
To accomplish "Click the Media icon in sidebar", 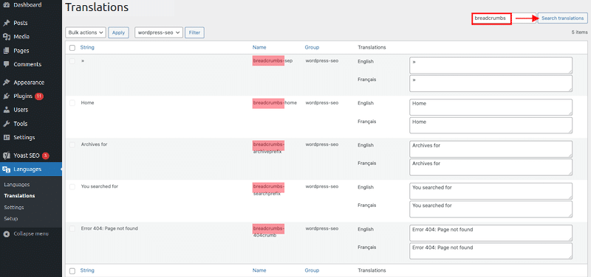I will click(x=6, y=37).
